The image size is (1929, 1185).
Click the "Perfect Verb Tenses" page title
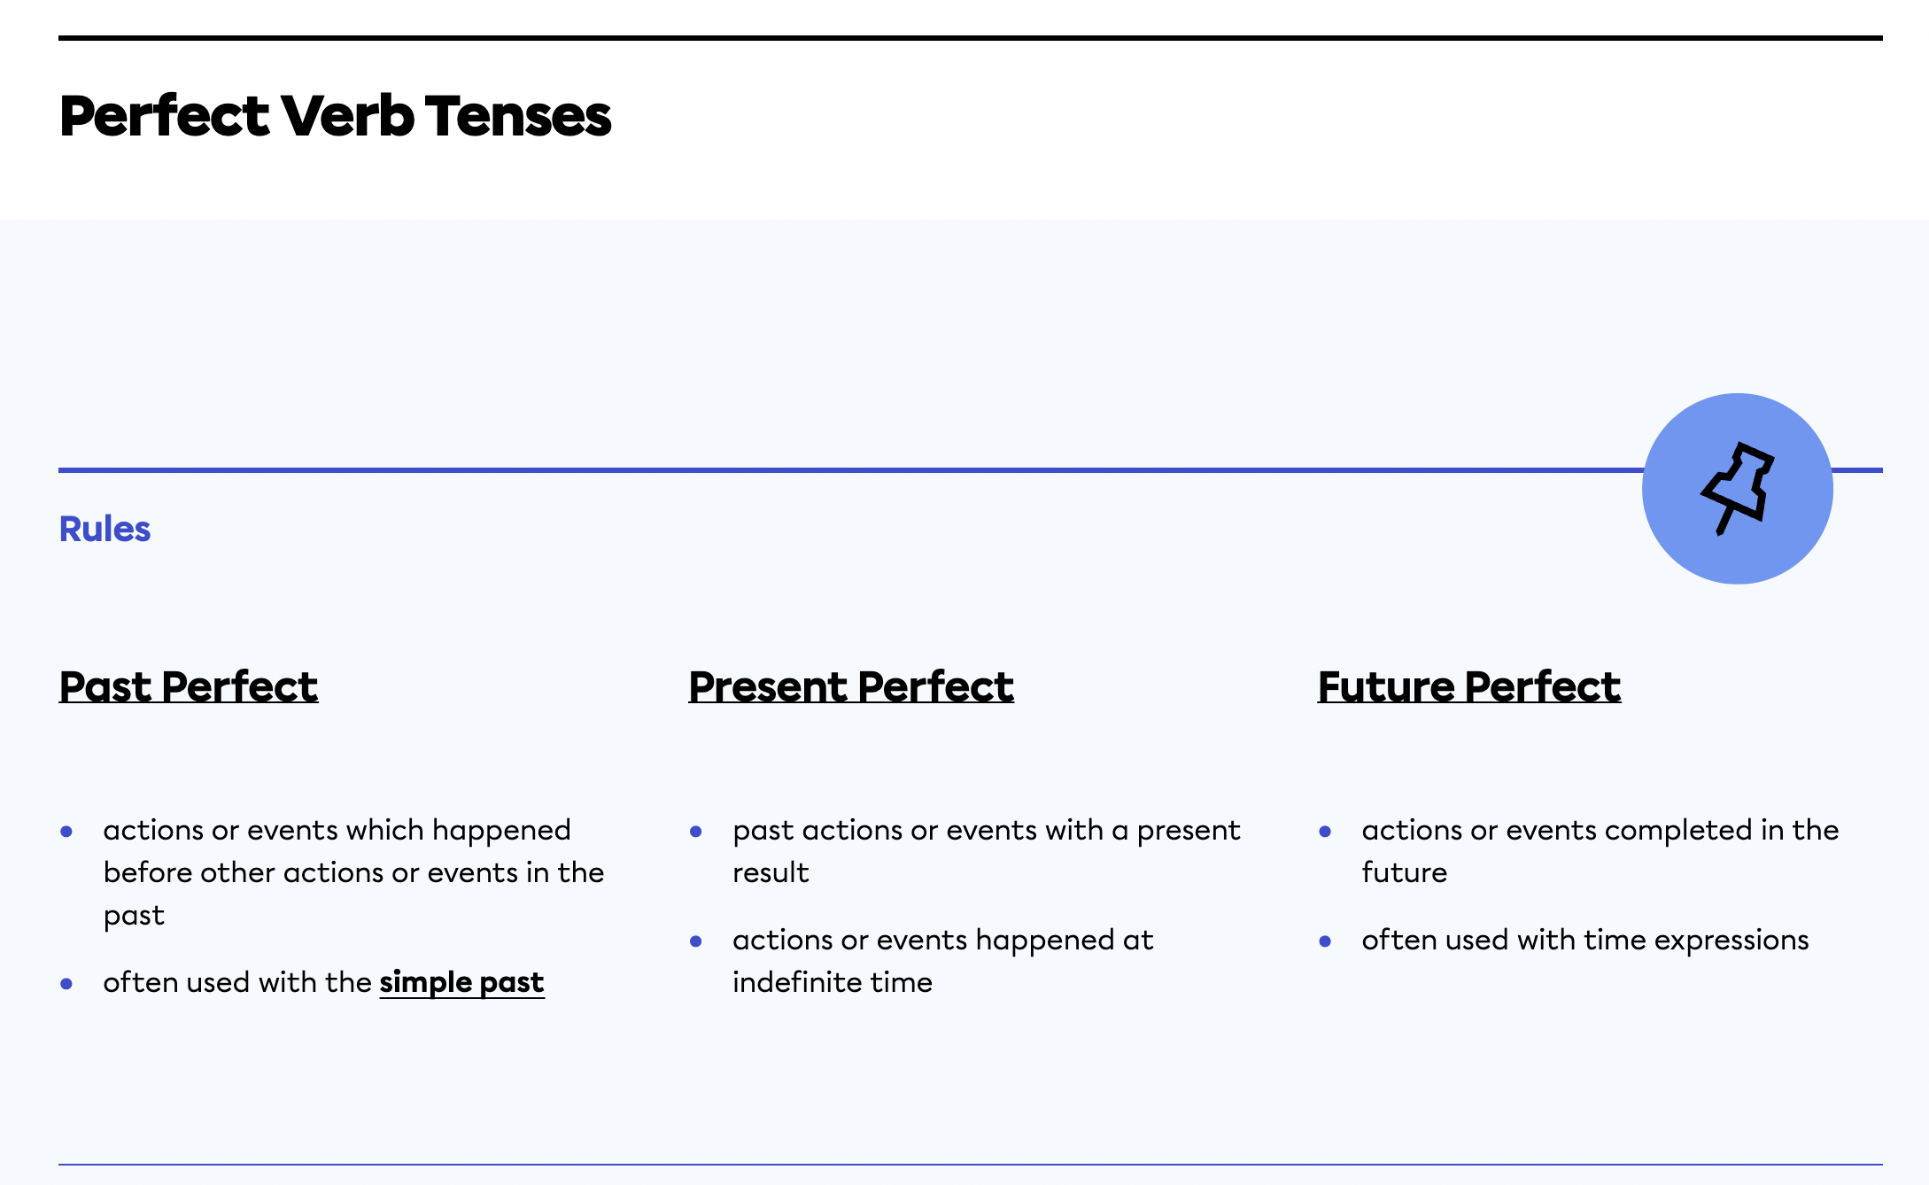click(x=335, y=116)
